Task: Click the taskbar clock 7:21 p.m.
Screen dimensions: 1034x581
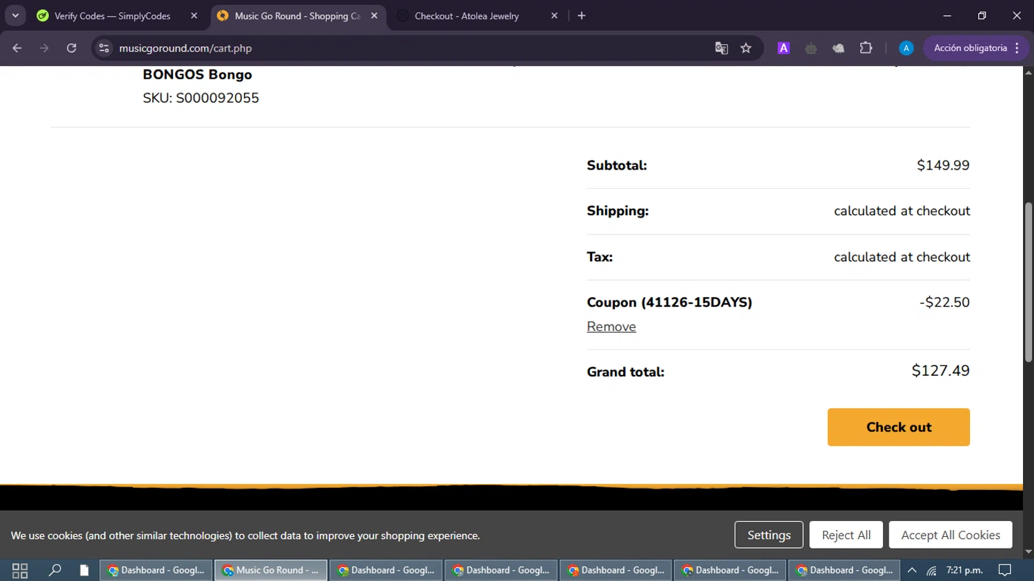Action: [x=964, y=571]
